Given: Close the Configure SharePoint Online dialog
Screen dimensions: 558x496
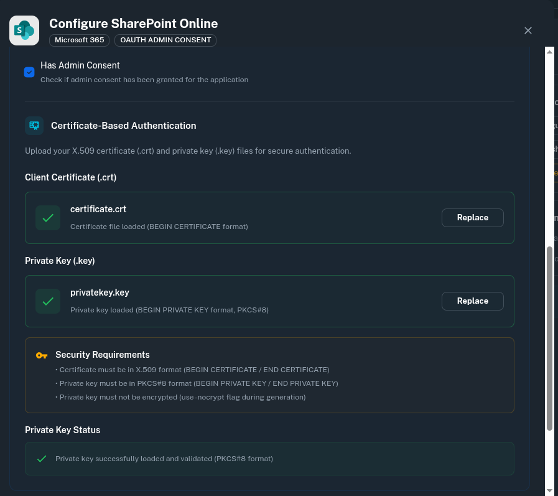Looking at the screenshot, I should point(528,30).
